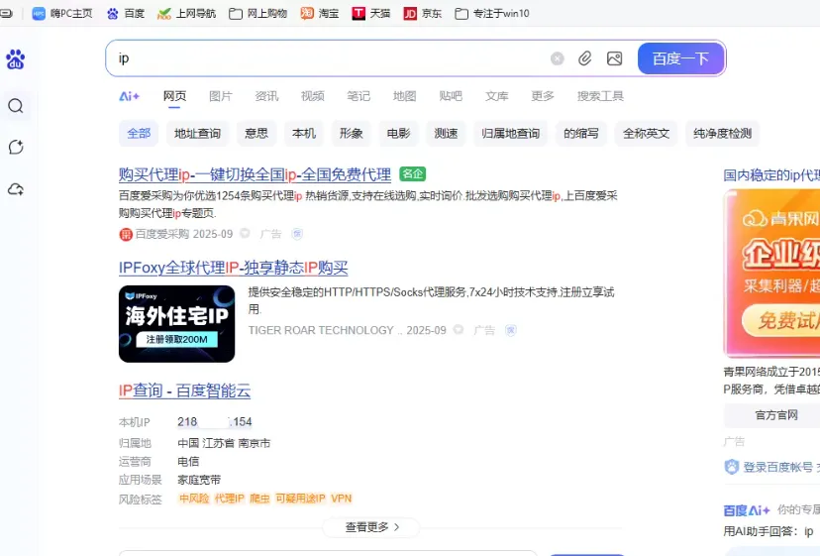Select the 形象 filter chip

tap(352, 134)
